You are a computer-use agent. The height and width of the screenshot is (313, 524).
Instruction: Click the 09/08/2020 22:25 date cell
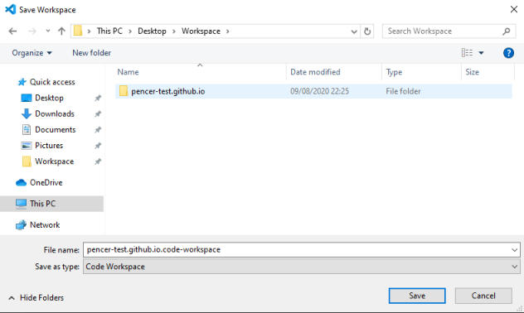[319, 91]
